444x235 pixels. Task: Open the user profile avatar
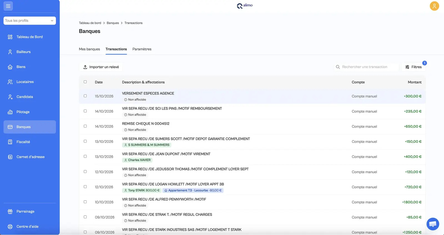[x=434, y=6]
